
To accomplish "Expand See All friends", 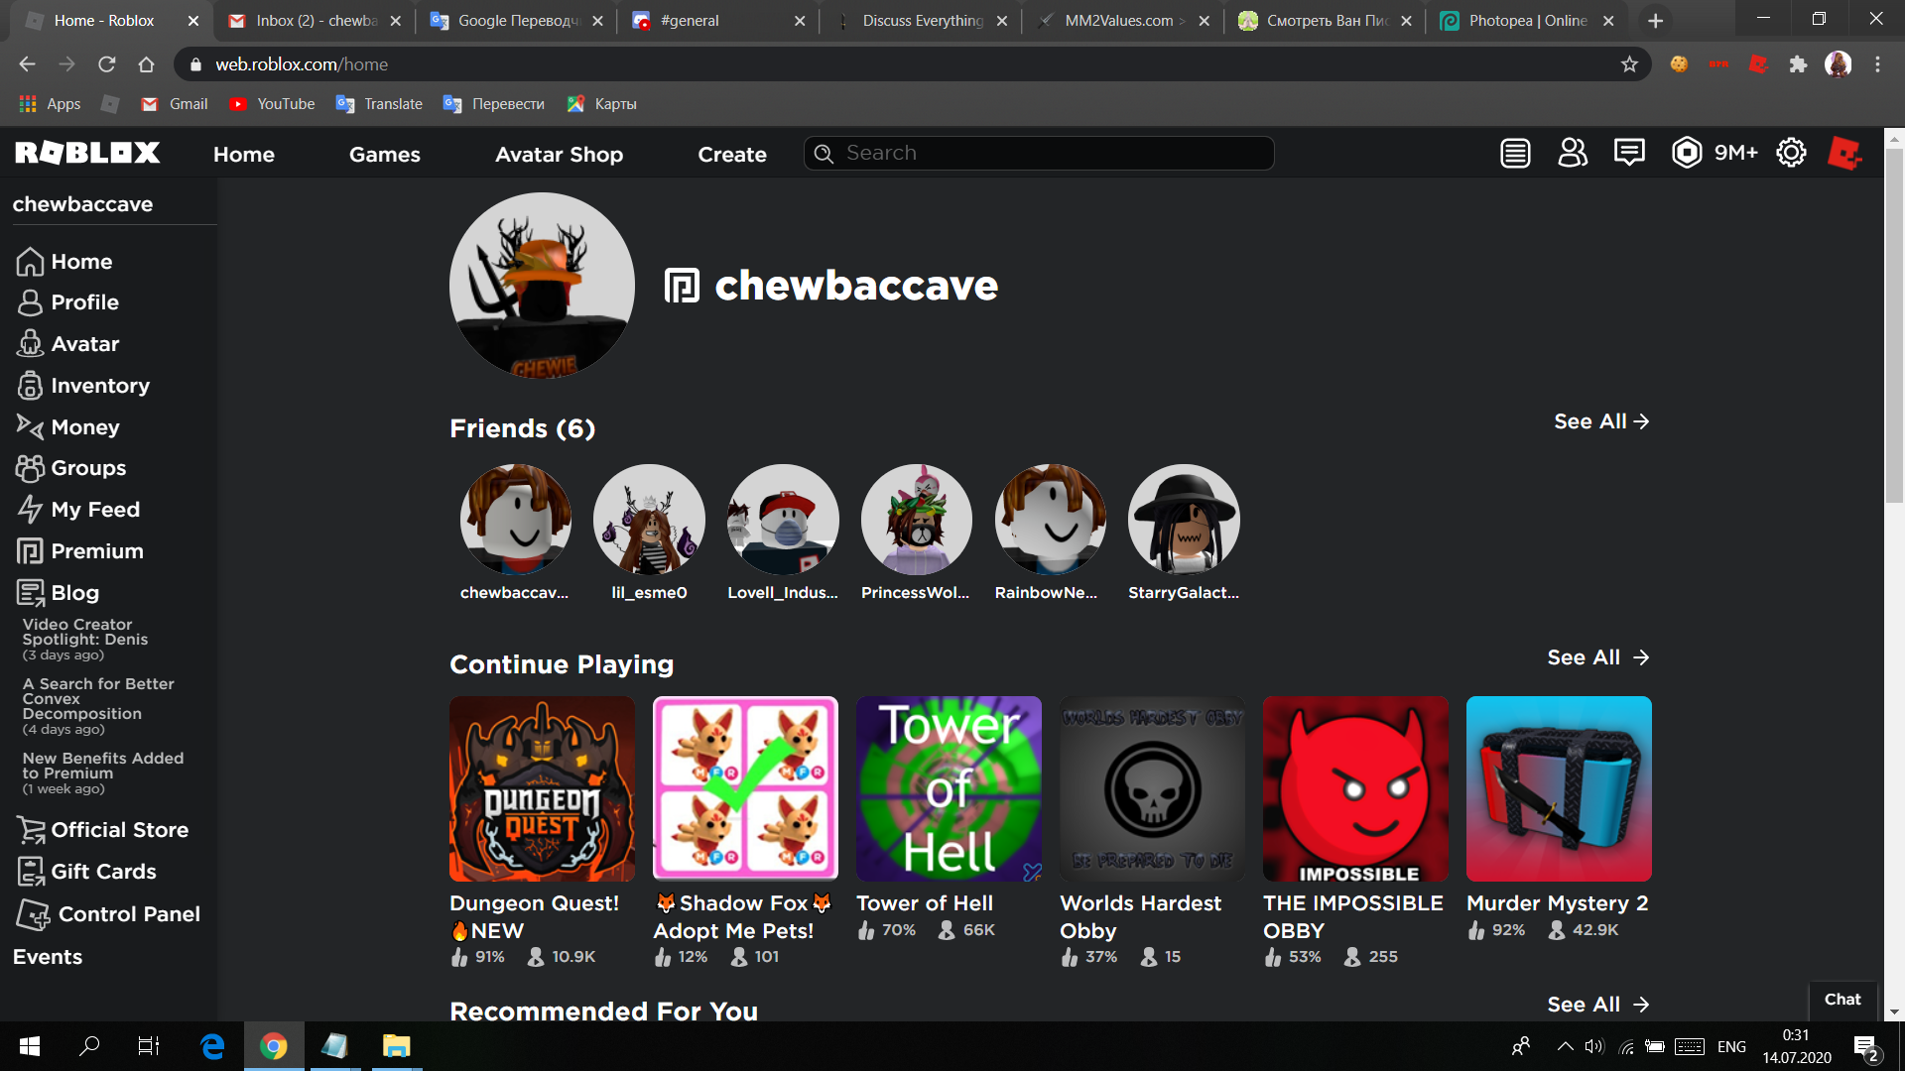I will pos(1600,421).
